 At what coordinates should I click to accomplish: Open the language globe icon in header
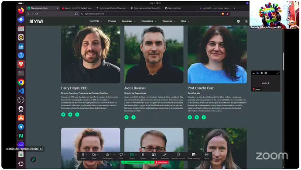pos(238,21)
